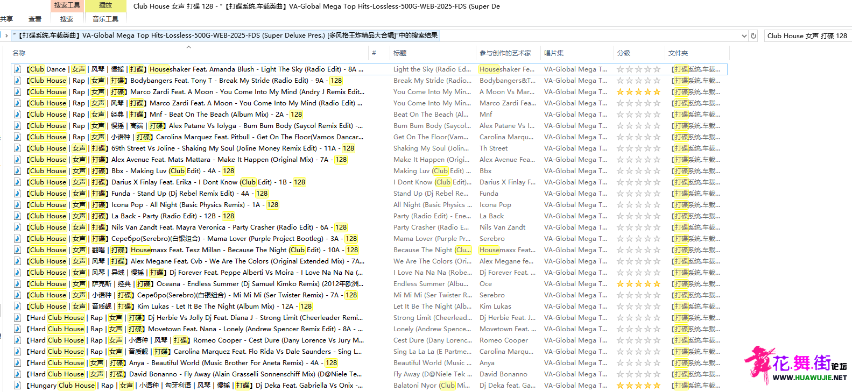852x392 pixels.
Task: Click artist cell 'Dj Herbie Feat. J...'
Action: pyautogui.click(x=508, y=318)
